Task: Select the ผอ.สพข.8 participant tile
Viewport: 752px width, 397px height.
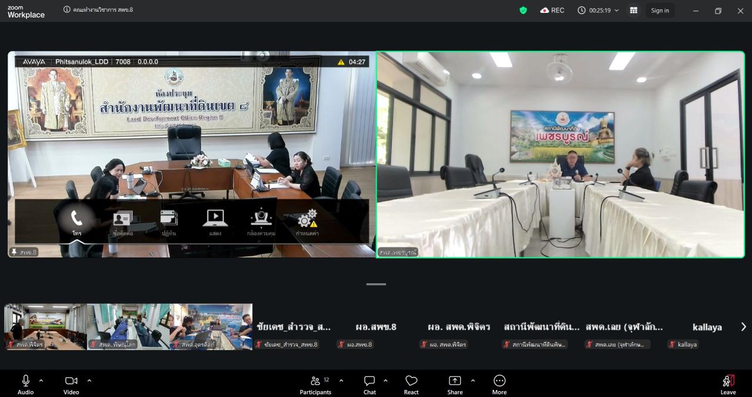Action: point(377,327)
